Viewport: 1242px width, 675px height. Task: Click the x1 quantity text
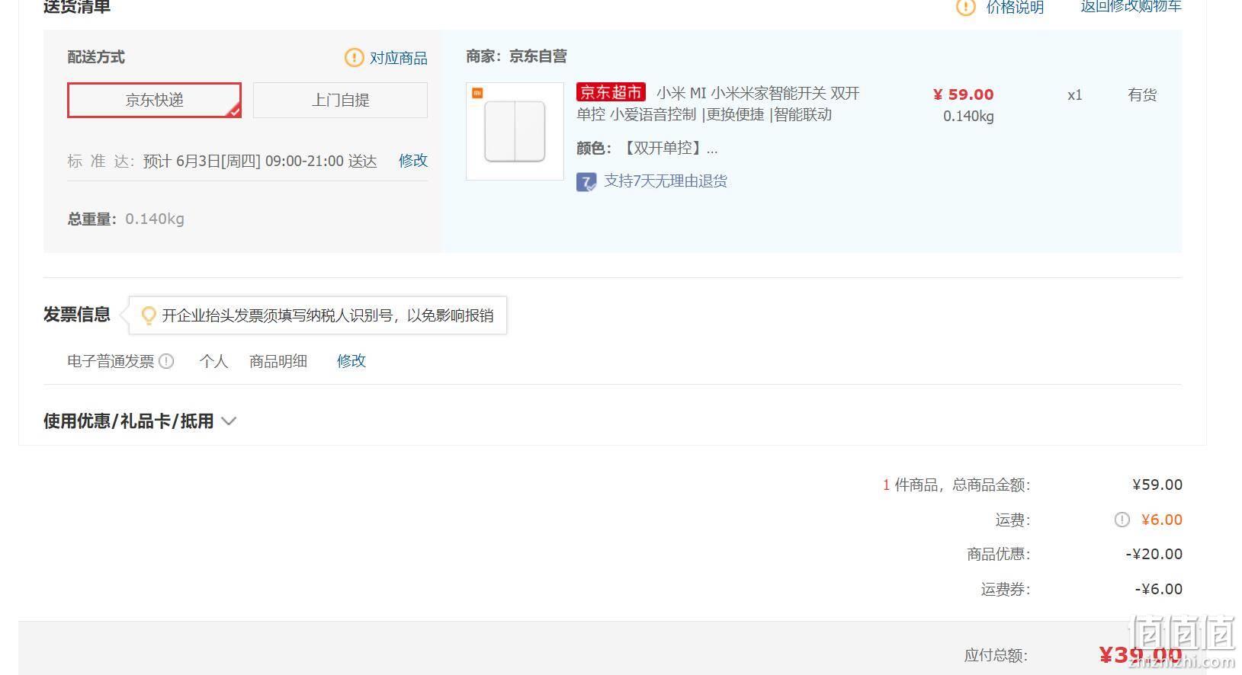click(x=1075, y=95)
